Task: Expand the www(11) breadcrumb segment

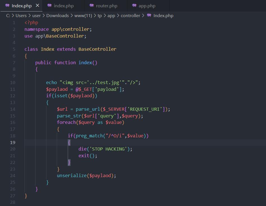Action: (x=83, y=15)
